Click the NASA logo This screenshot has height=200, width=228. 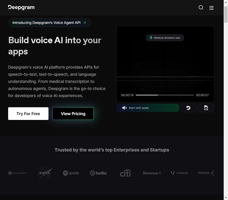tap(45, 173)
